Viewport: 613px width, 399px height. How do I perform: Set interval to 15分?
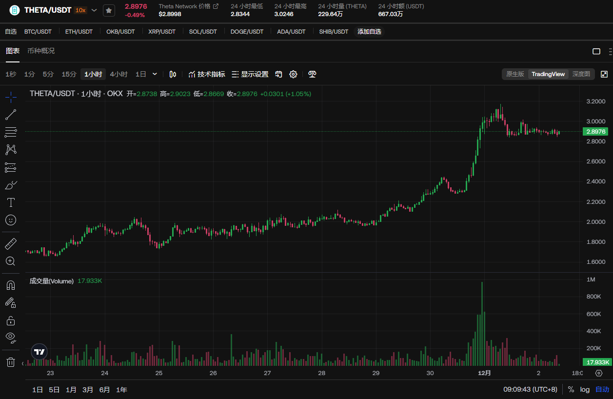point(69,74)
